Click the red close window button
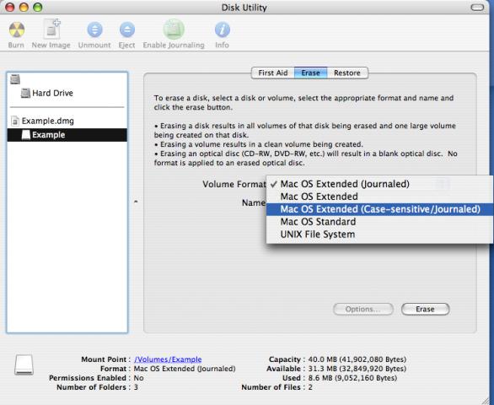Viewport: 494px width, 405px height. [x=10, y=8]
